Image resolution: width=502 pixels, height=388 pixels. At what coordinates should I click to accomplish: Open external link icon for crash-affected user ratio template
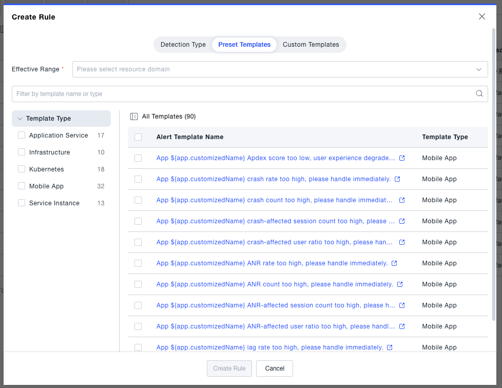pyautogui.click(x=402, y=242)
